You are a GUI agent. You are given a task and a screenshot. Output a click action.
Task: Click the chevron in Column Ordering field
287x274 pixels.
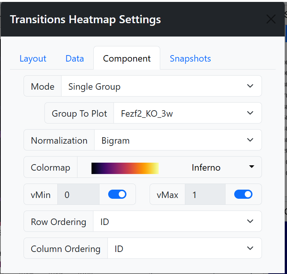click(x=250, y=248)
